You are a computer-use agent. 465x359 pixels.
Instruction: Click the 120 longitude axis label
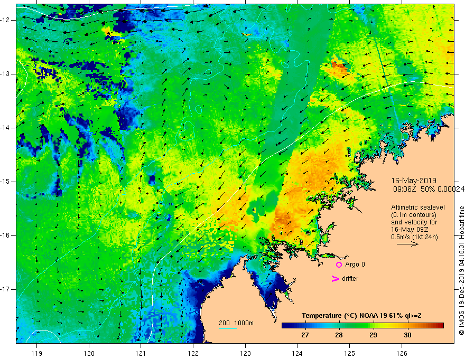point(89,353)
